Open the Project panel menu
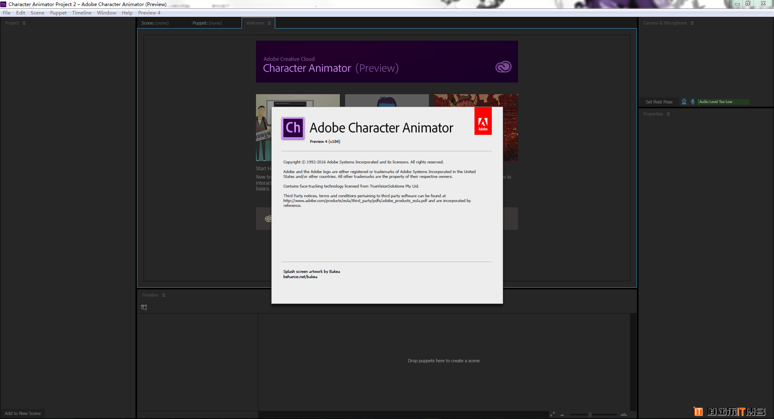Image resolution: width=774 pixels, height=419 pixels. coord(24,23)
